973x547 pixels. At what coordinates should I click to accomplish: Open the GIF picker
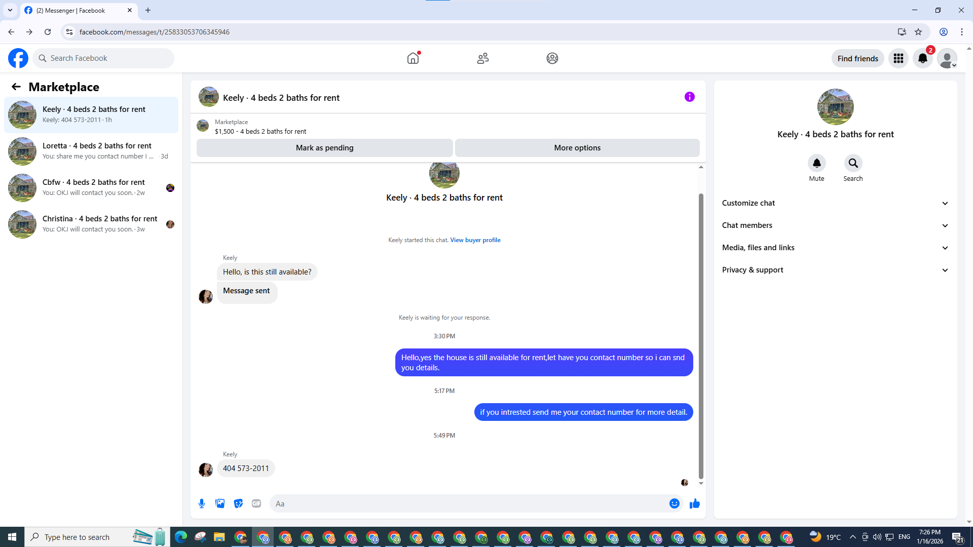coord(256,503)
